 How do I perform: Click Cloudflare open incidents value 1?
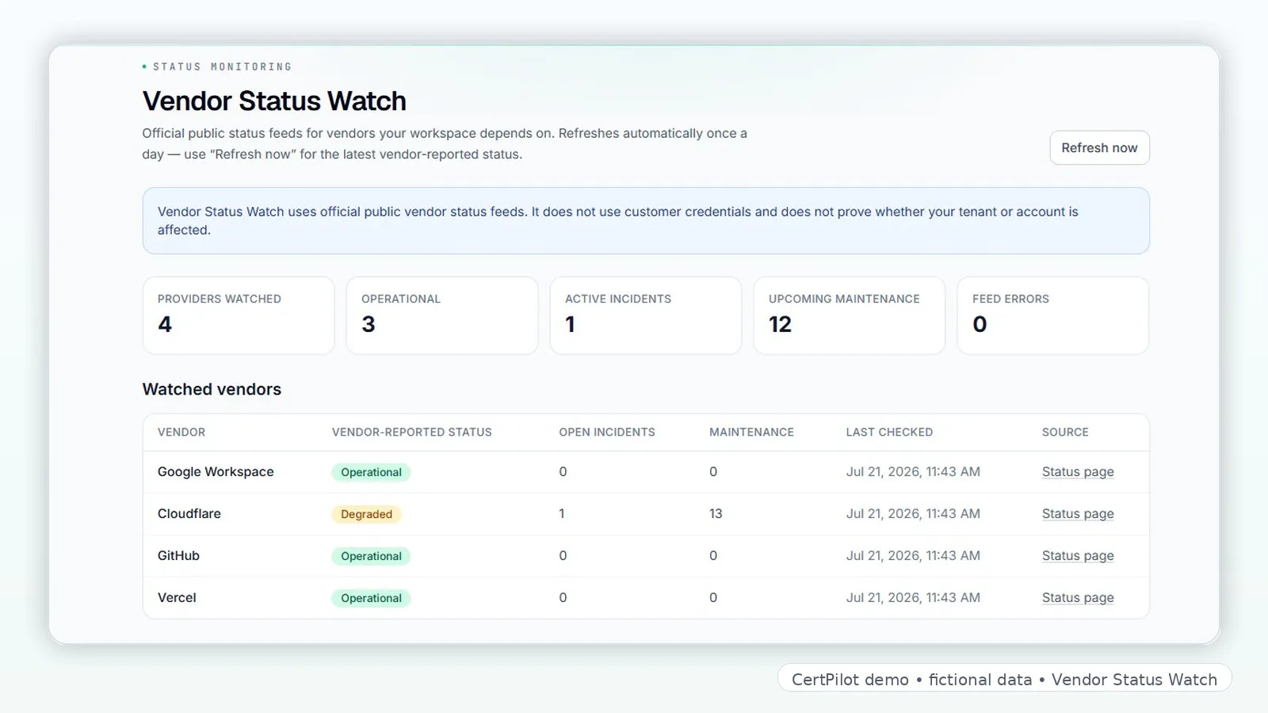coord(562,514)
